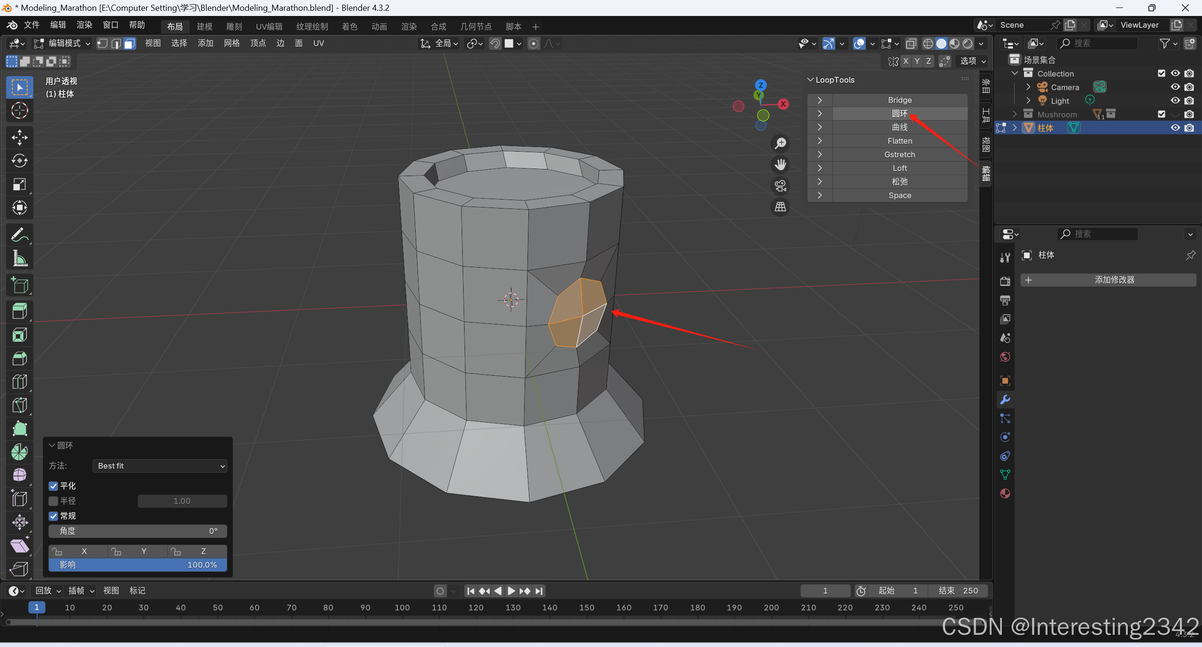Screen dimensions: 1202x647
Task: Select the Move tool in toolbar
Action: 19,137
